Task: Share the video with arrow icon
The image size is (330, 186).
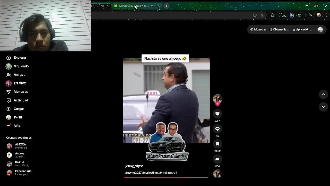Action: point(217,159)
